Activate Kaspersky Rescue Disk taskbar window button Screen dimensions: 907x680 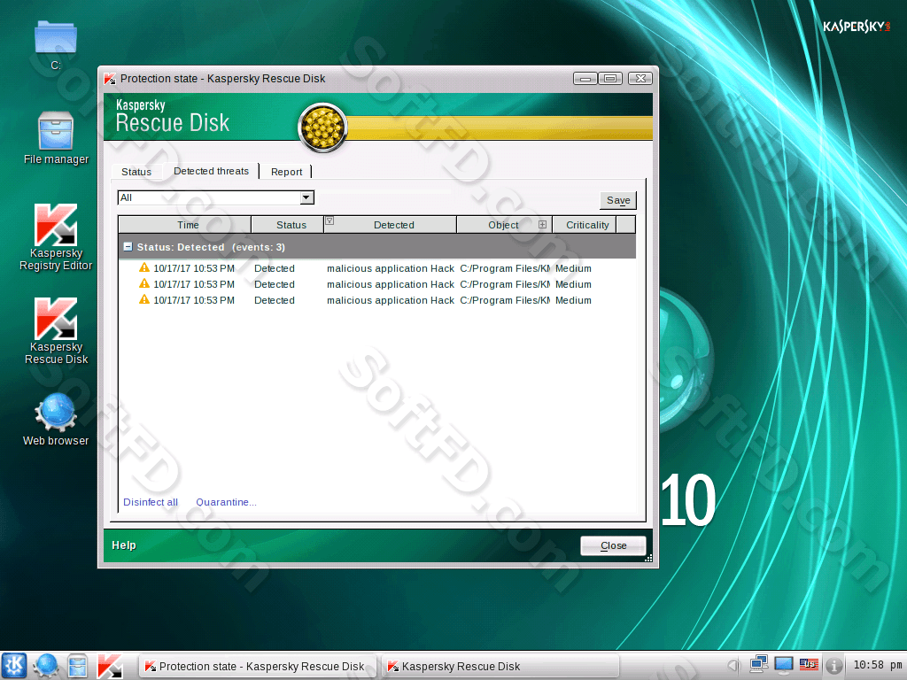coord(500,666)
